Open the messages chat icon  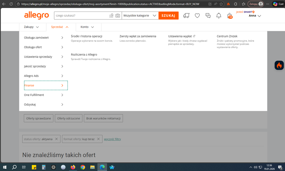(x=208, y=16)
